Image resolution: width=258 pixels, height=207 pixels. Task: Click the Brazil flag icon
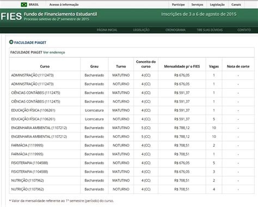[x=24, y=4]
